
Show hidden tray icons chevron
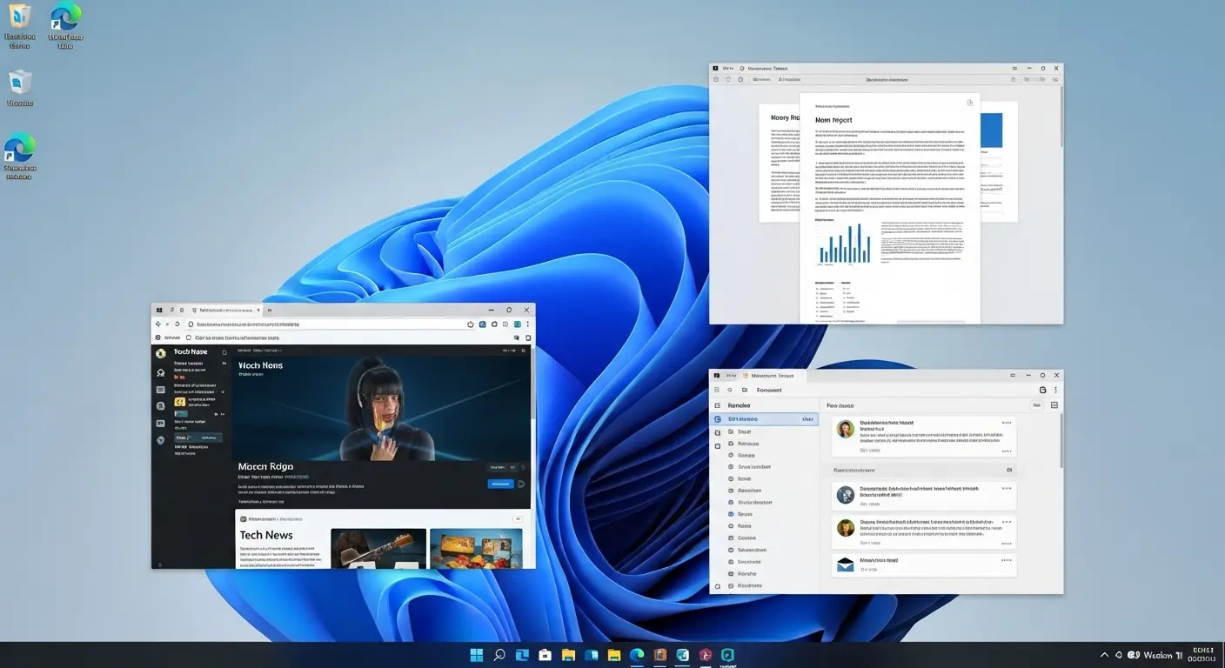1105,655
